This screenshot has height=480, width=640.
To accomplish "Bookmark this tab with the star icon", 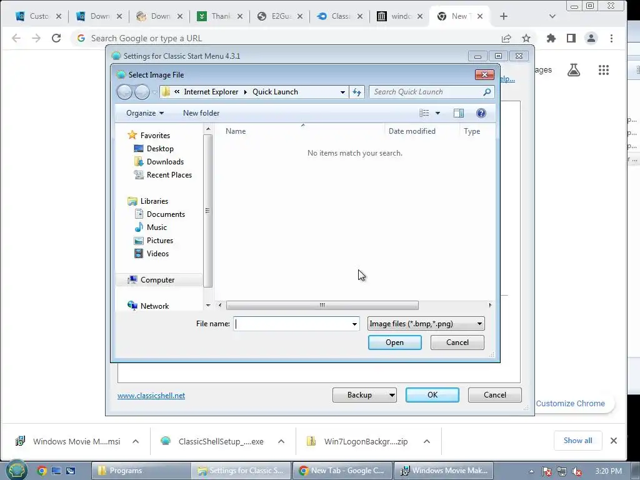I will (x=526, y=38).
